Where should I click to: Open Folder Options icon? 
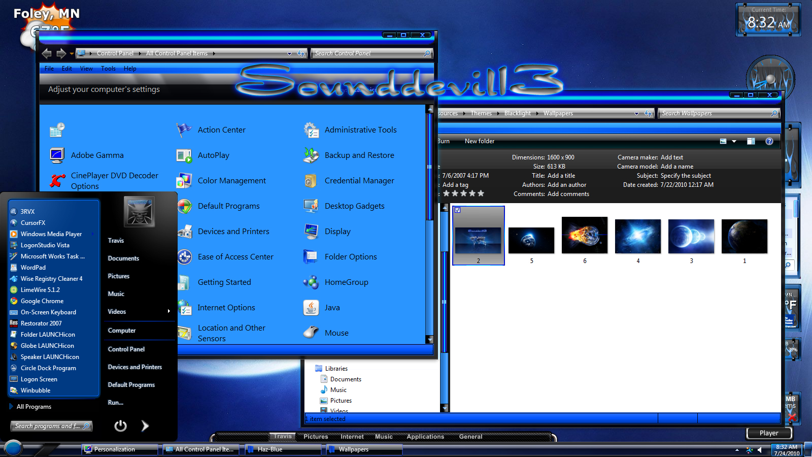[311, 257]
